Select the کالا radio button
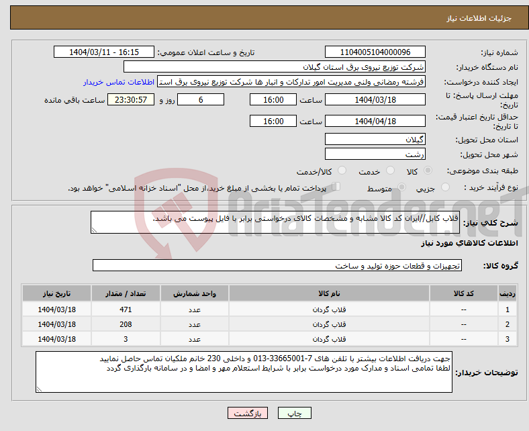Image resolution: width=529 pixels, height=431 pixels. 428,171
